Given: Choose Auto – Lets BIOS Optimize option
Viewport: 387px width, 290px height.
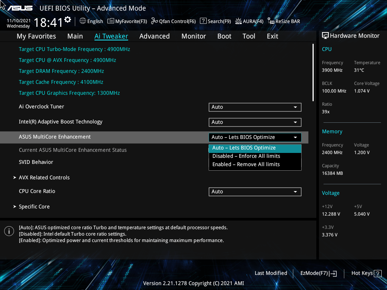Looking at the screenshot, I should [255, 148].
